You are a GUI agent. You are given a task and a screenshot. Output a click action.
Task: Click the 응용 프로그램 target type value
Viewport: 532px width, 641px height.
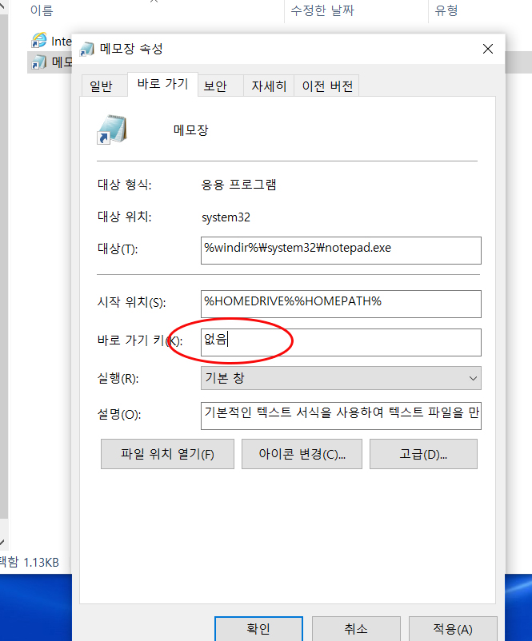(238, 185)
